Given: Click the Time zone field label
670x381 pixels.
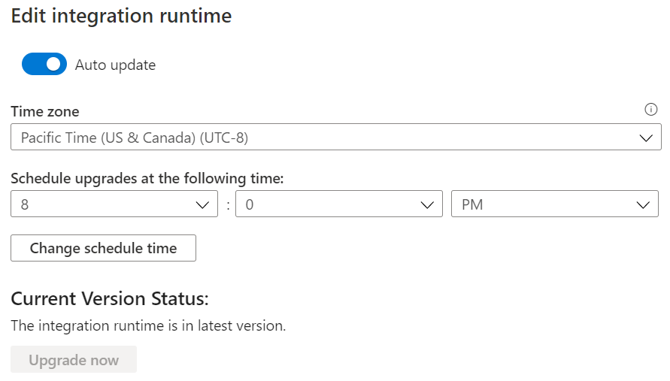Looking at the screenshot, I should tap(45, 111).
